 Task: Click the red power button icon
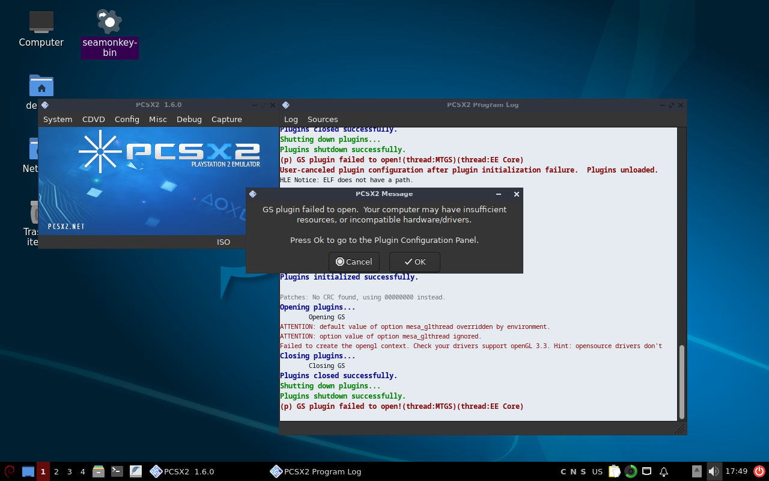click(759, 471)
